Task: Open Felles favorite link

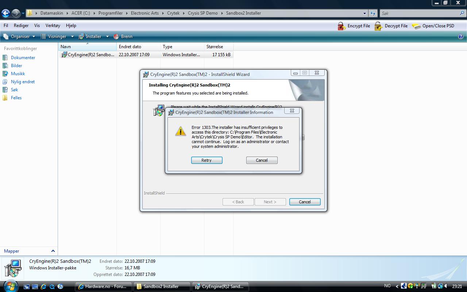Action: (12, 98)
